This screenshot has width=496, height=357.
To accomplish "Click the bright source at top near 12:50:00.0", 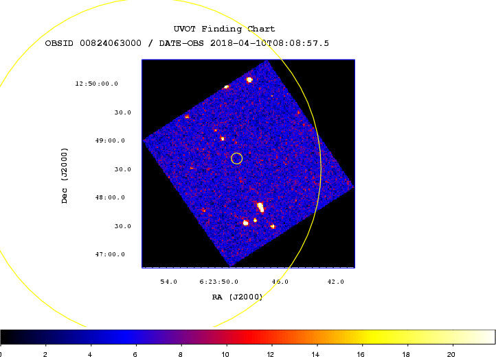I will [x=249, y=79].
